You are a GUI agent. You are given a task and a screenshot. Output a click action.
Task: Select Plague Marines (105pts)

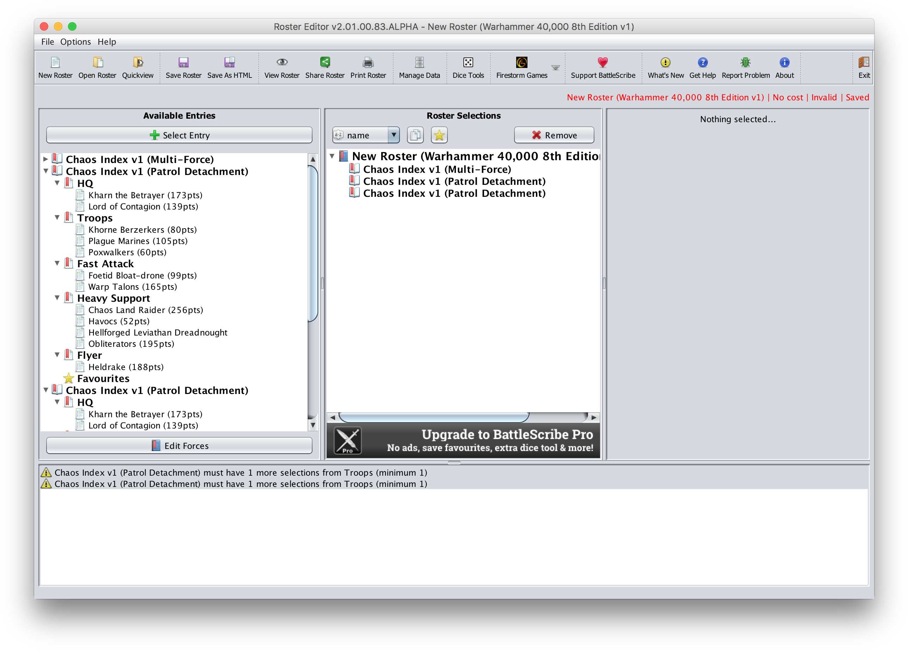click(x=138, y=241)
